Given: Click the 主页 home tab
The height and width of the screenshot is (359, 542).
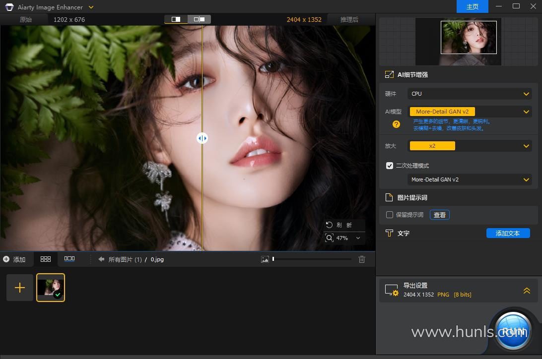Looking at the screenshot, I should click(x=473, y=7).
